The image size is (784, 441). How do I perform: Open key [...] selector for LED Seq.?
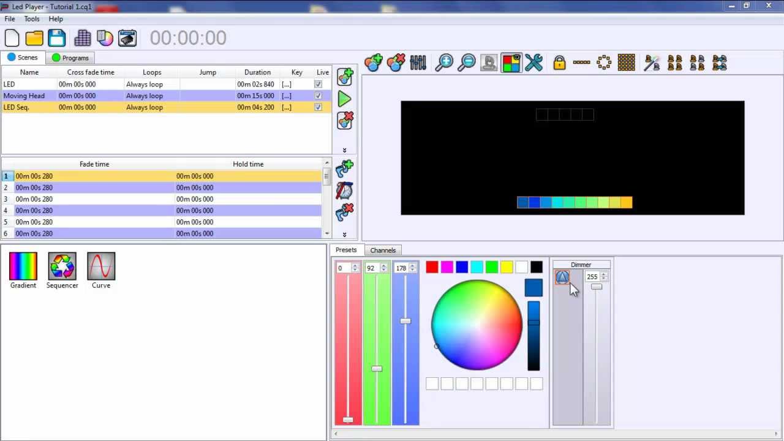click(287, 107)
